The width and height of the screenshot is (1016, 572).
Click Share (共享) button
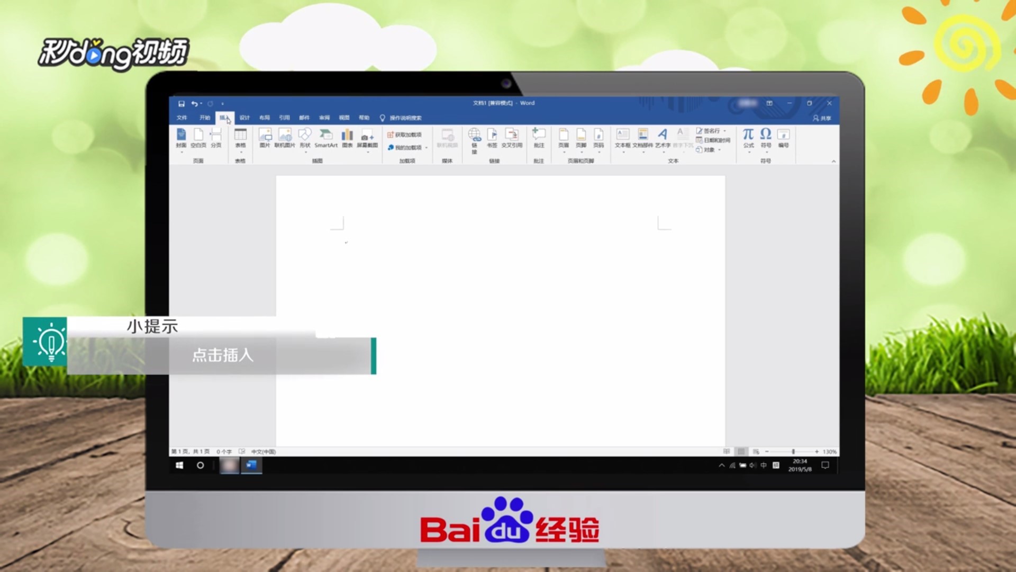coord(822,118)
